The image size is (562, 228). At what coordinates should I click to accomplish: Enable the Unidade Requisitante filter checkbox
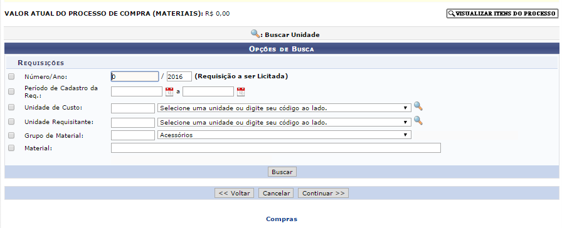[11, 122]
